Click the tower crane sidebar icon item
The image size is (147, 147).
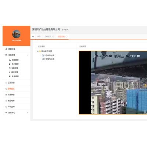pos(10,95)
